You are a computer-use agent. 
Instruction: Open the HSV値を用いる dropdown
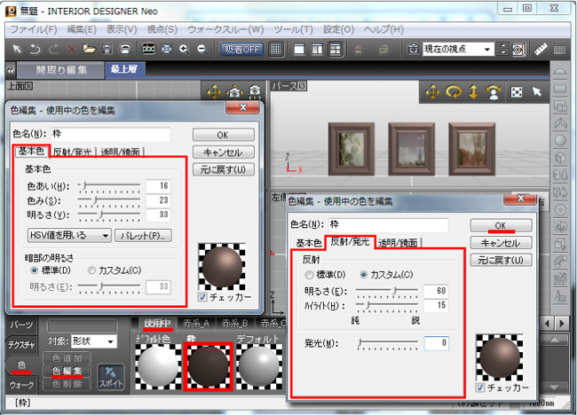tap(67, 236)
